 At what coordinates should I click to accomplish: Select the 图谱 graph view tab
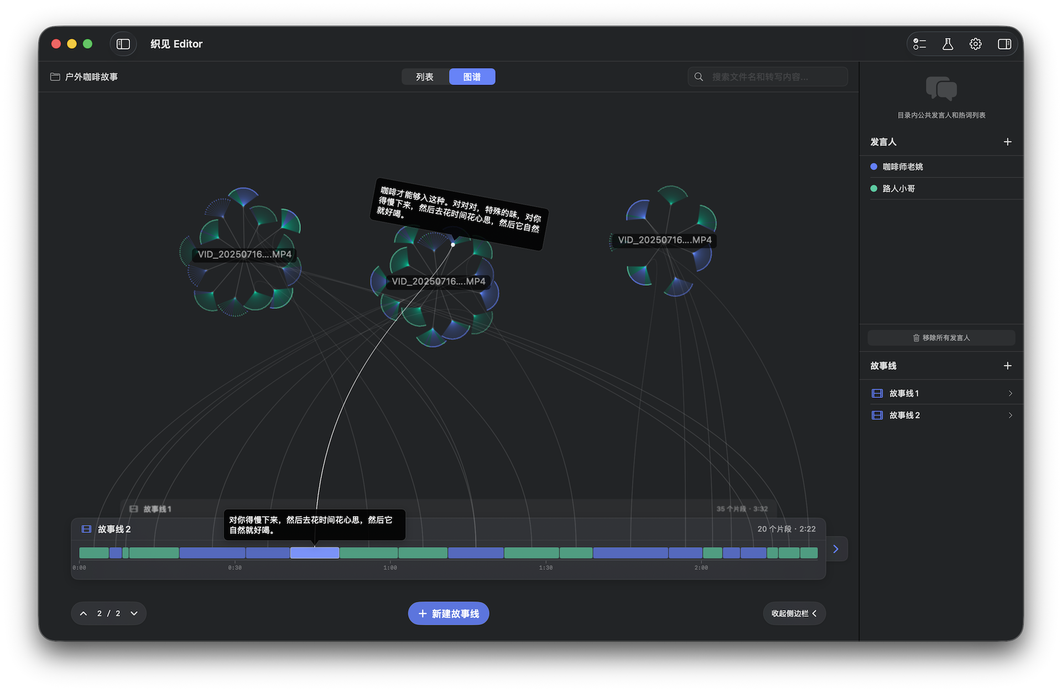(x=472, y=77)
